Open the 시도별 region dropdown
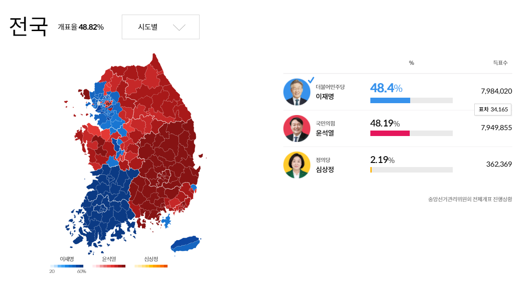Viewport: 526px width, 283px height. [x=160, y=27]
